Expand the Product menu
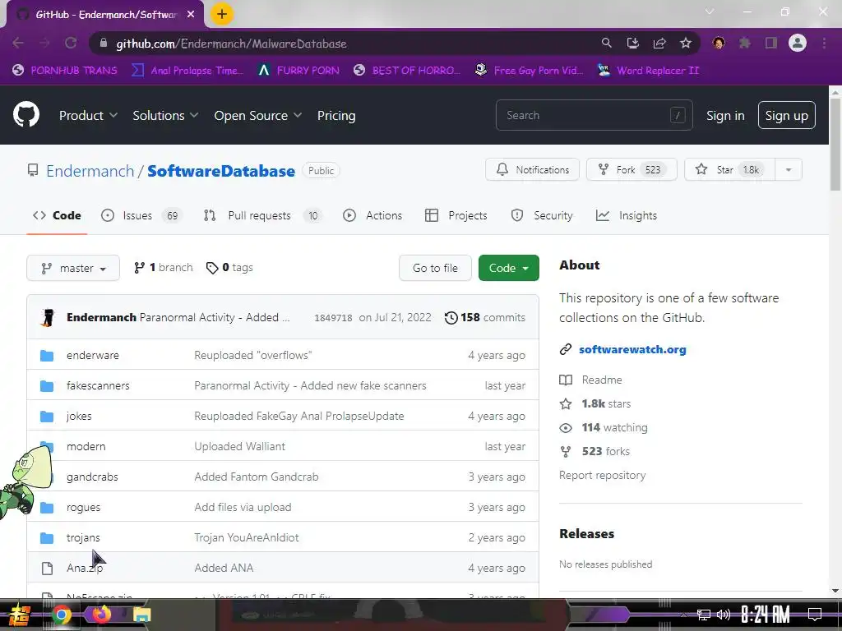The height and width of the screenshot is (631, 842). click(88, 115)
